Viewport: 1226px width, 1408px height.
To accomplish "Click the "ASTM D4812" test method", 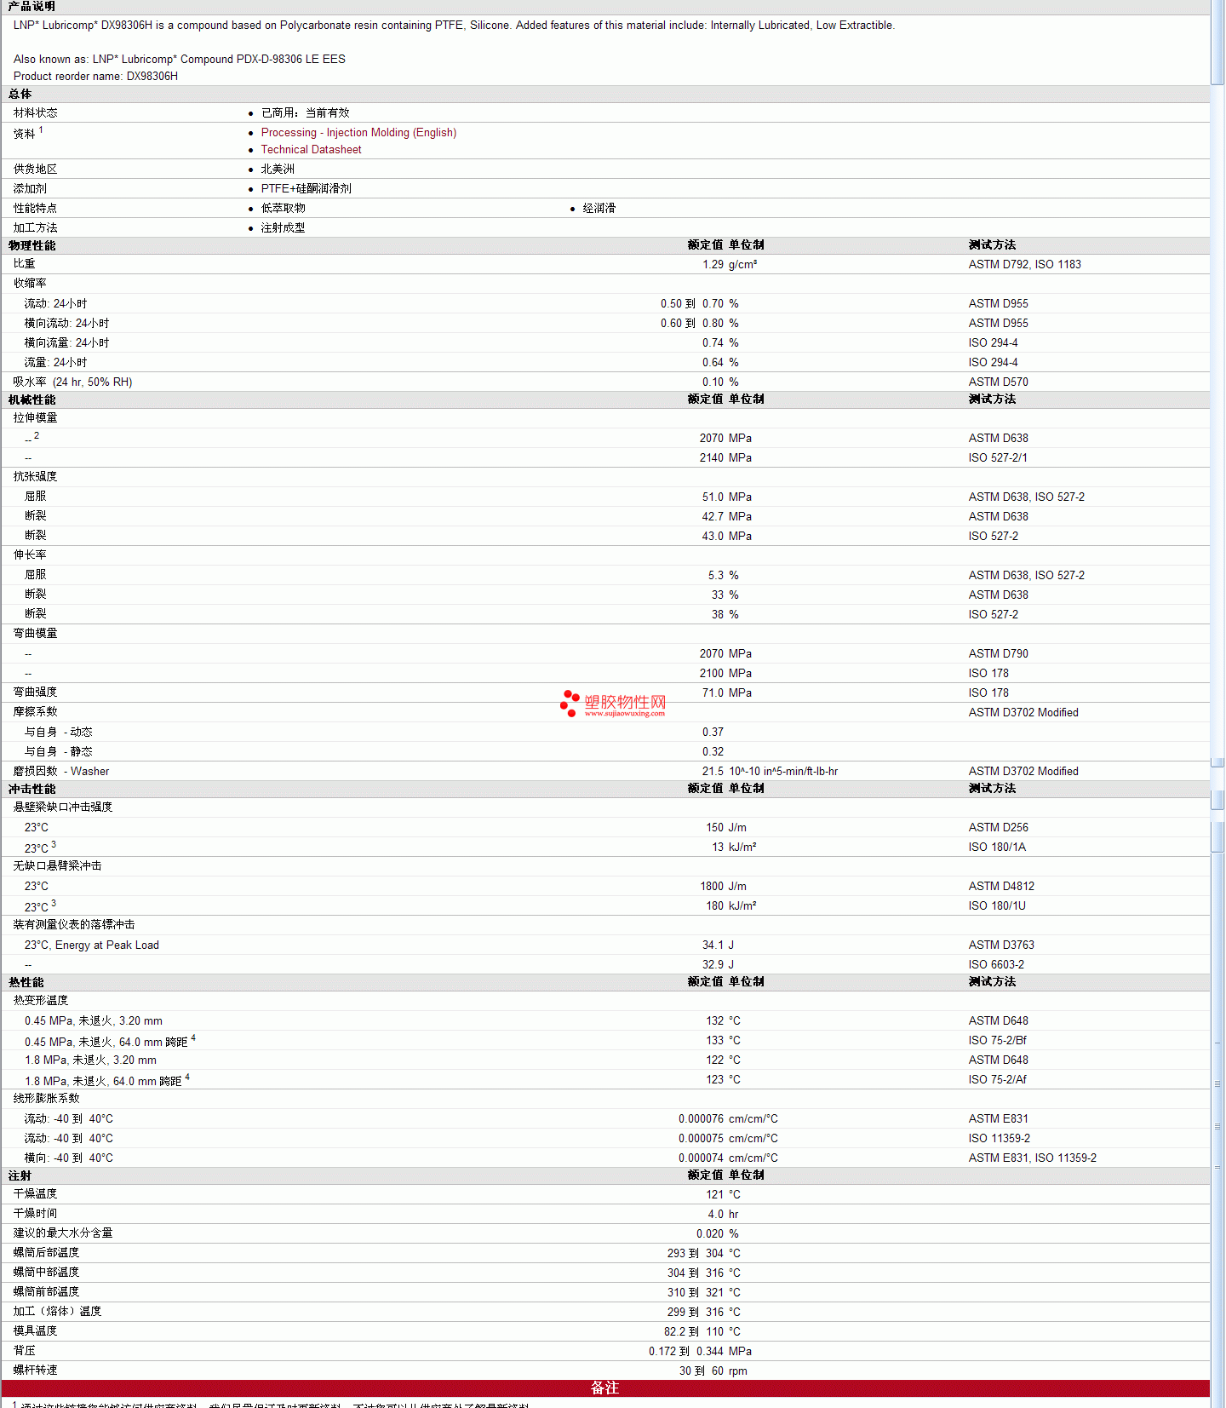I will click(1001, 887).
